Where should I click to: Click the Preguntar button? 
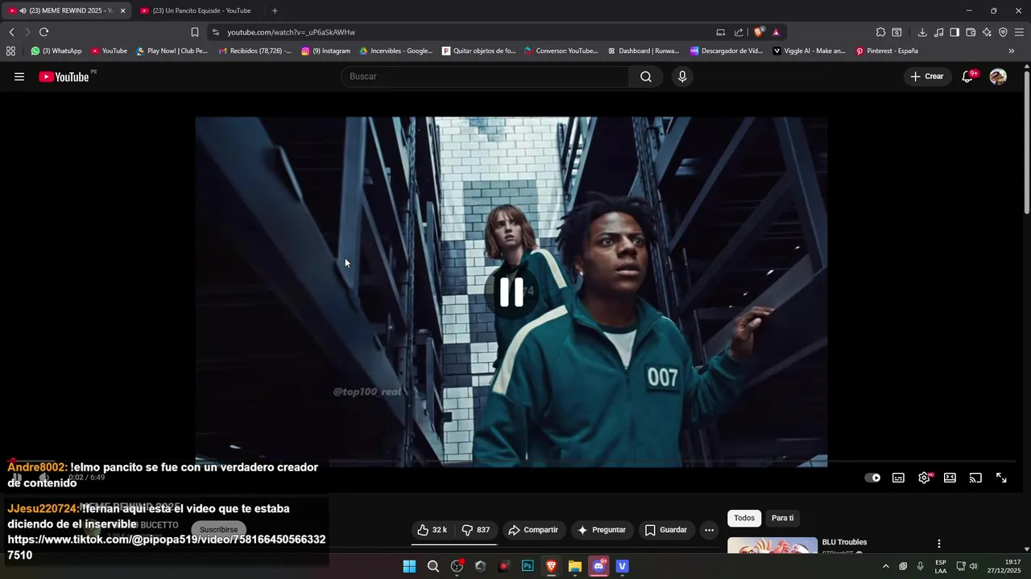[602, 530]
